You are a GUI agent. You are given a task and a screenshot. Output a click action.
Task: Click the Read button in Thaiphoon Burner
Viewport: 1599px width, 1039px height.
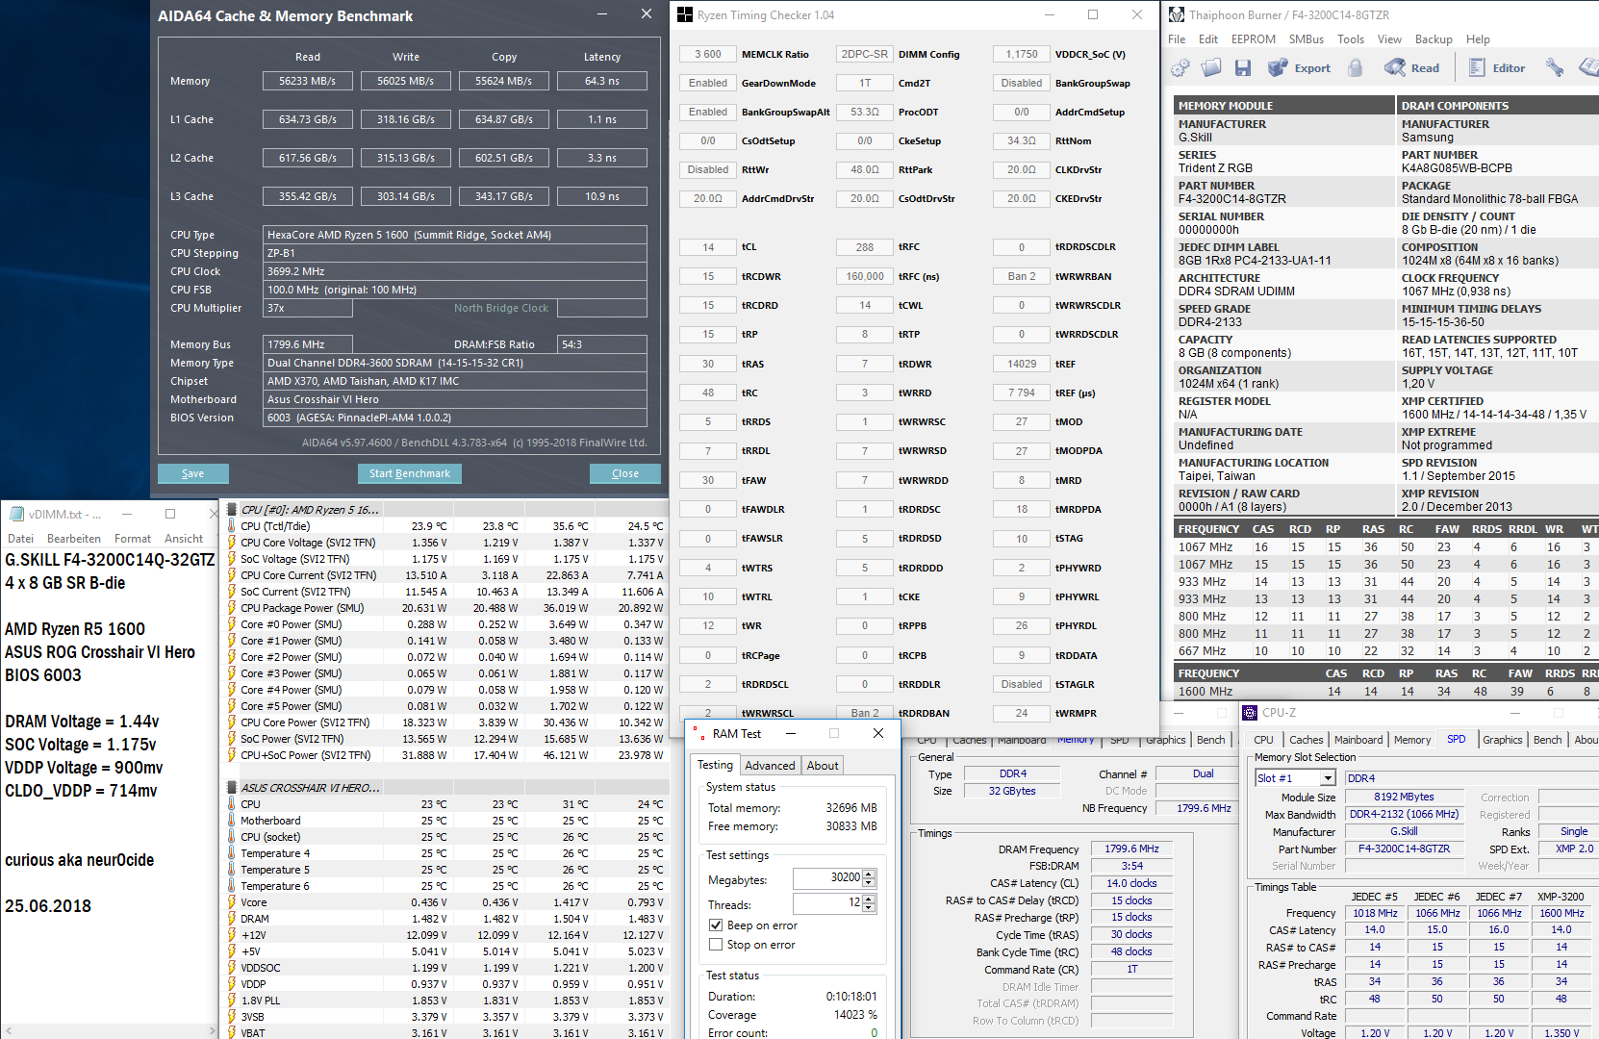pos(1412,67)
